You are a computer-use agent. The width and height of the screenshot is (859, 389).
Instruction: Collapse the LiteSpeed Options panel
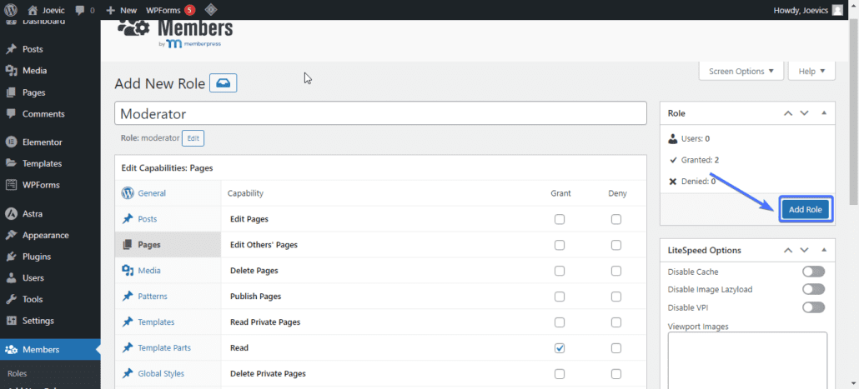coord(824,250)
